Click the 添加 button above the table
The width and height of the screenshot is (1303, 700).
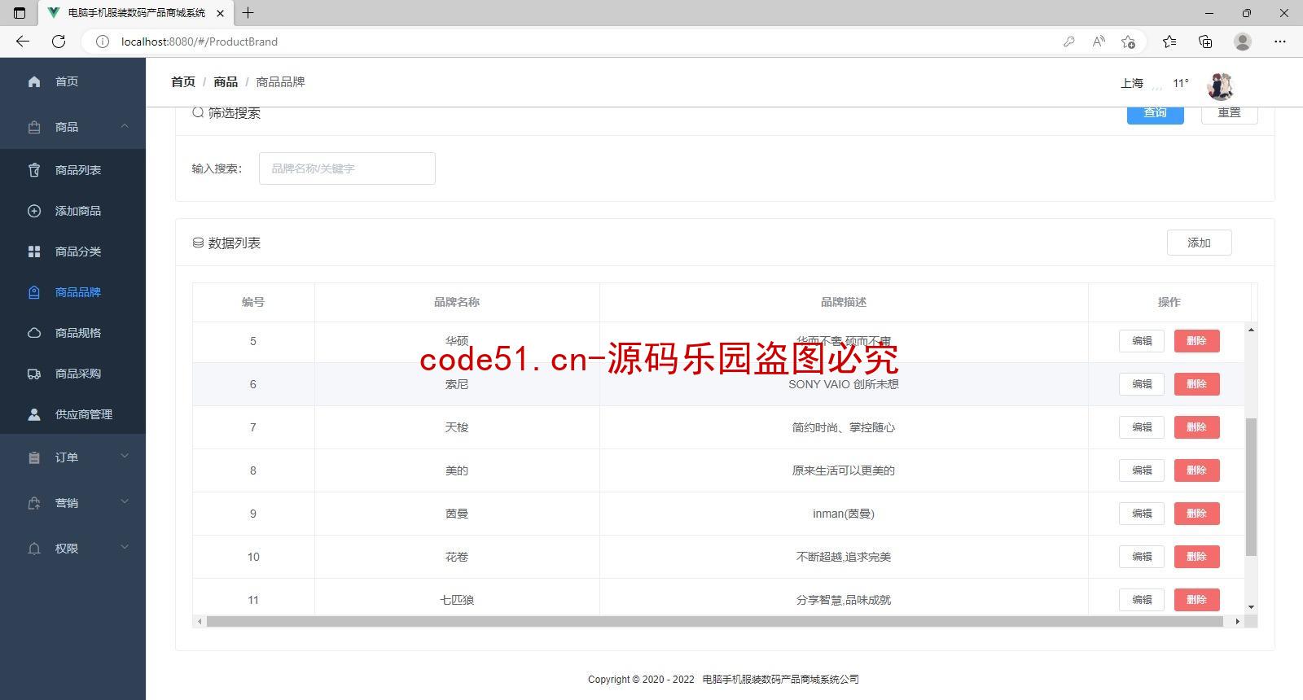(x=1199, y=243)
